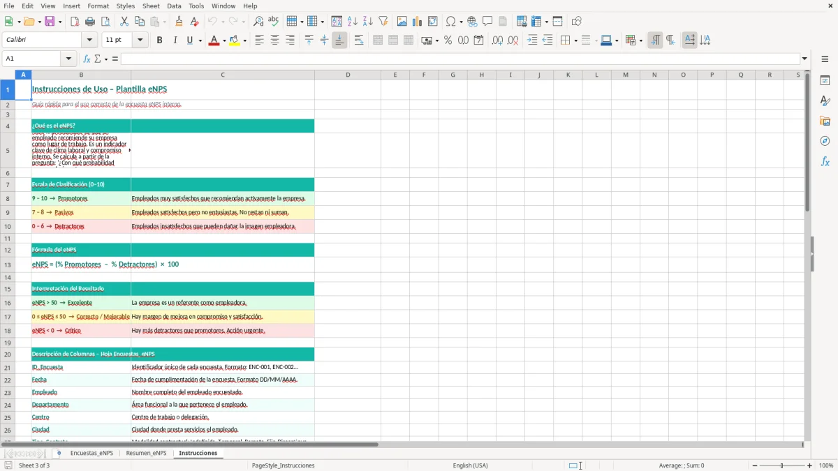
Task: Toggle wrap text option
Action: pos(359,40)
